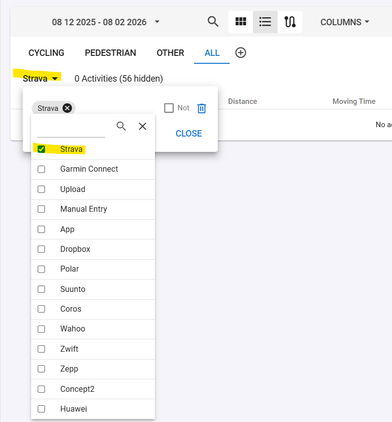Switch to list view layout
392x422 pixels.
(x=265, y=22)
